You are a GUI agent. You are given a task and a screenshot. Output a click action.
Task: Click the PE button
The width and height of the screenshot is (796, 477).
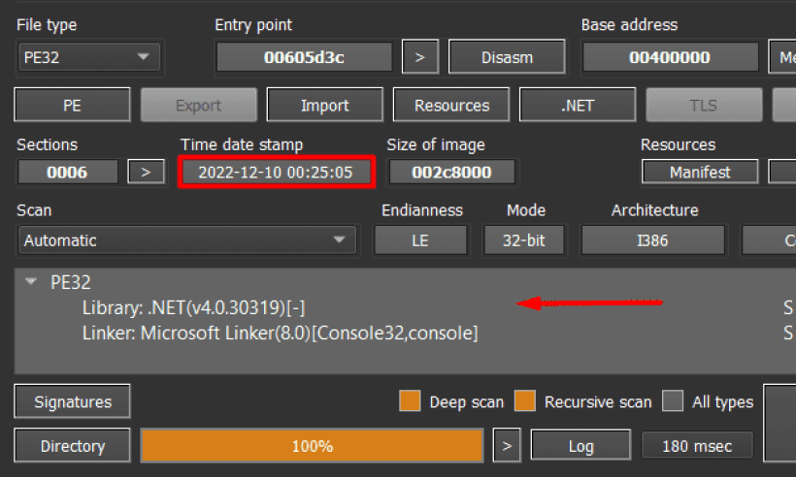pos(73,106)
